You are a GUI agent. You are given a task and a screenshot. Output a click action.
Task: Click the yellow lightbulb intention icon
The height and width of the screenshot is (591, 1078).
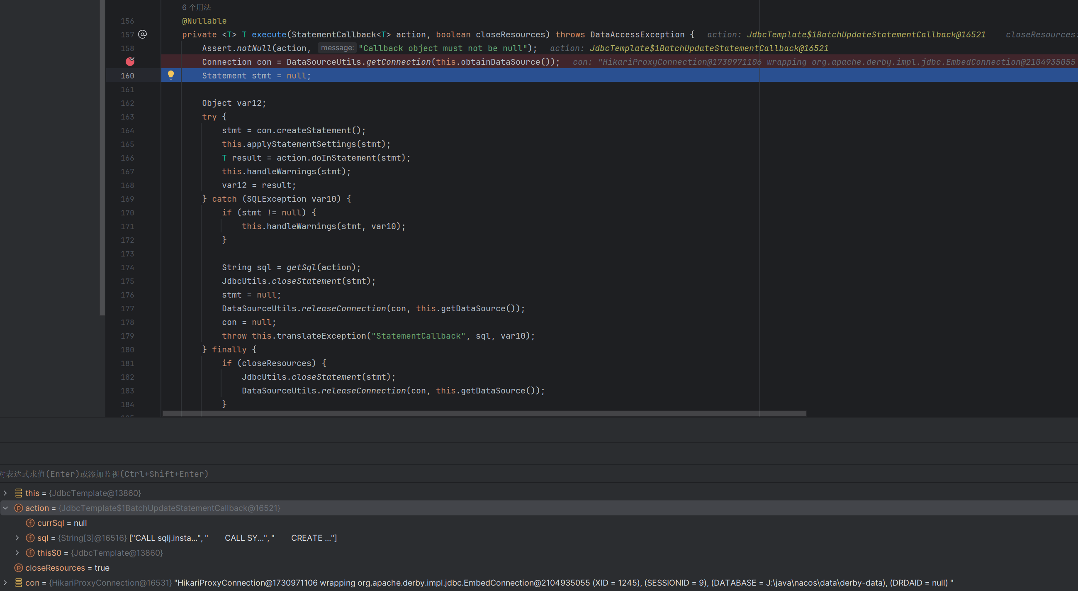pos(171,75)
